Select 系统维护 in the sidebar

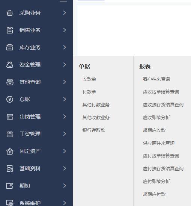tap(30, 203)
